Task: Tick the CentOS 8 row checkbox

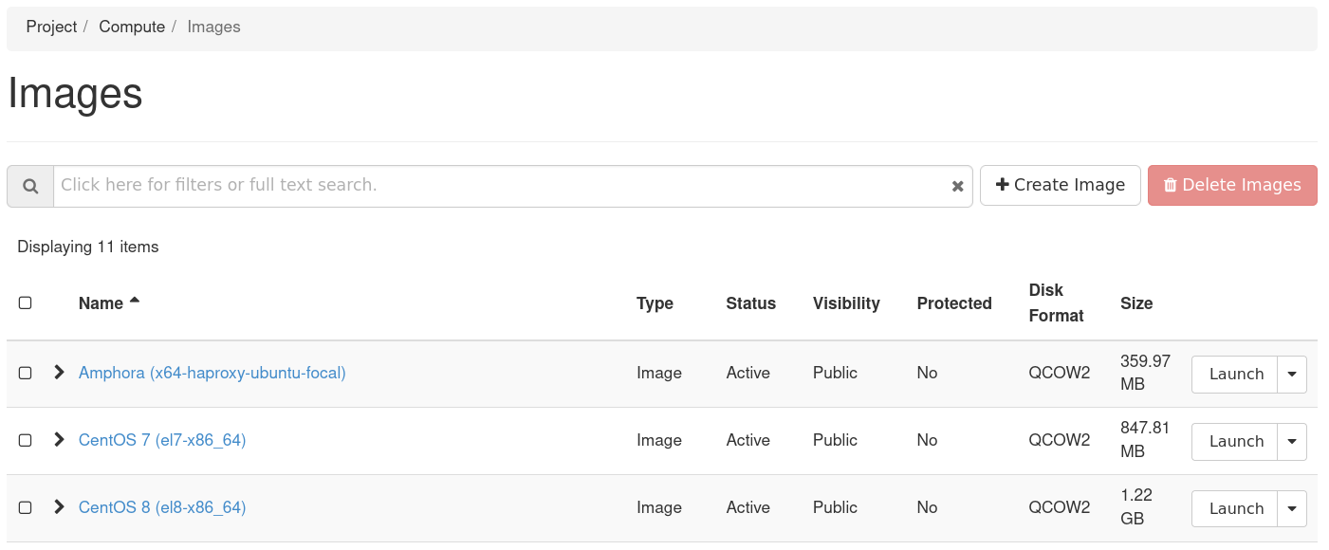Action: [26, 507]
